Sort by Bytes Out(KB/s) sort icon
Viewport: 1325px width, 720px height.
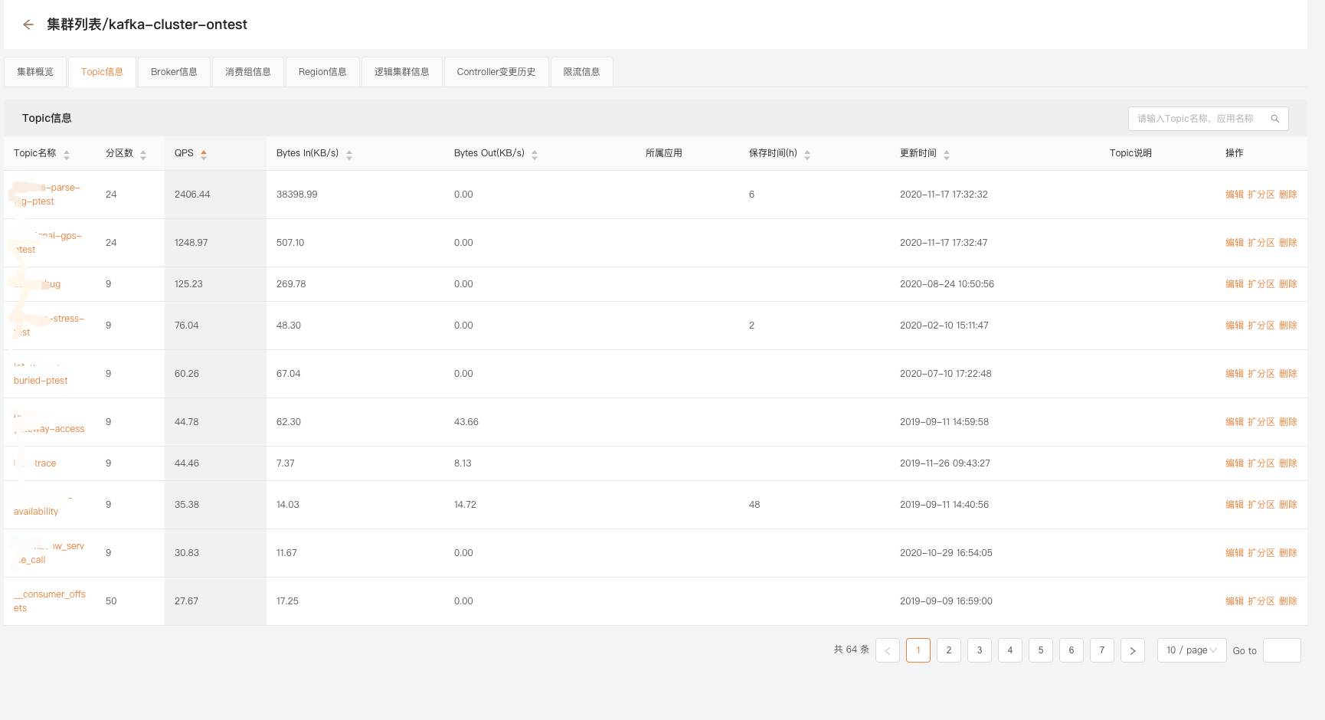coord(535,155)
